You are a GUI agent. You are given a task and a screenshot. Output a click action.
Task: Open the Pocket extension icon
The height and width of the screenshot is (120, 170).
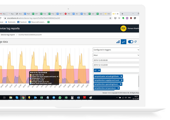tap(115, 18)
